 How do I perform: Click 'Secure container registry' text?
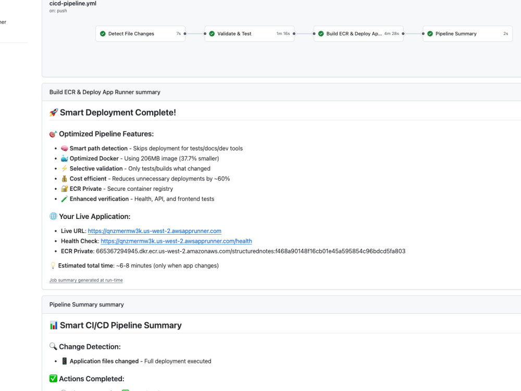pyautogui.click(x=140, y=189)
